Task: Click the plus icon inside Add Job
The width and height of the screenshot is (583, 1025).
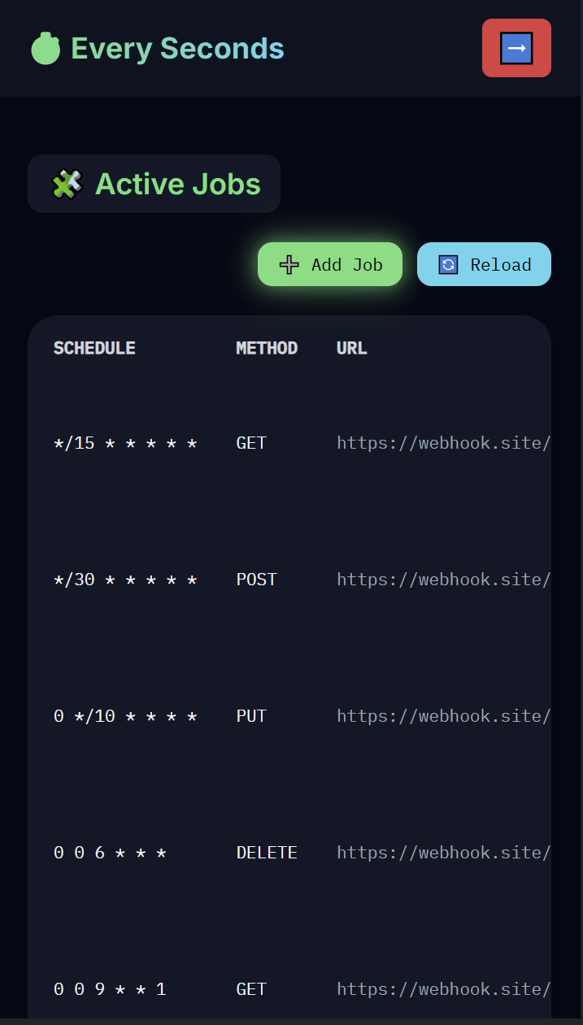Action: tap(289, 264)
